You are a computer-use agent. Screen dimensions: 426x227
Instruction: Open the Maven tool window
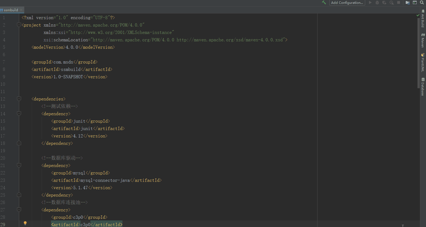[423, 41]
